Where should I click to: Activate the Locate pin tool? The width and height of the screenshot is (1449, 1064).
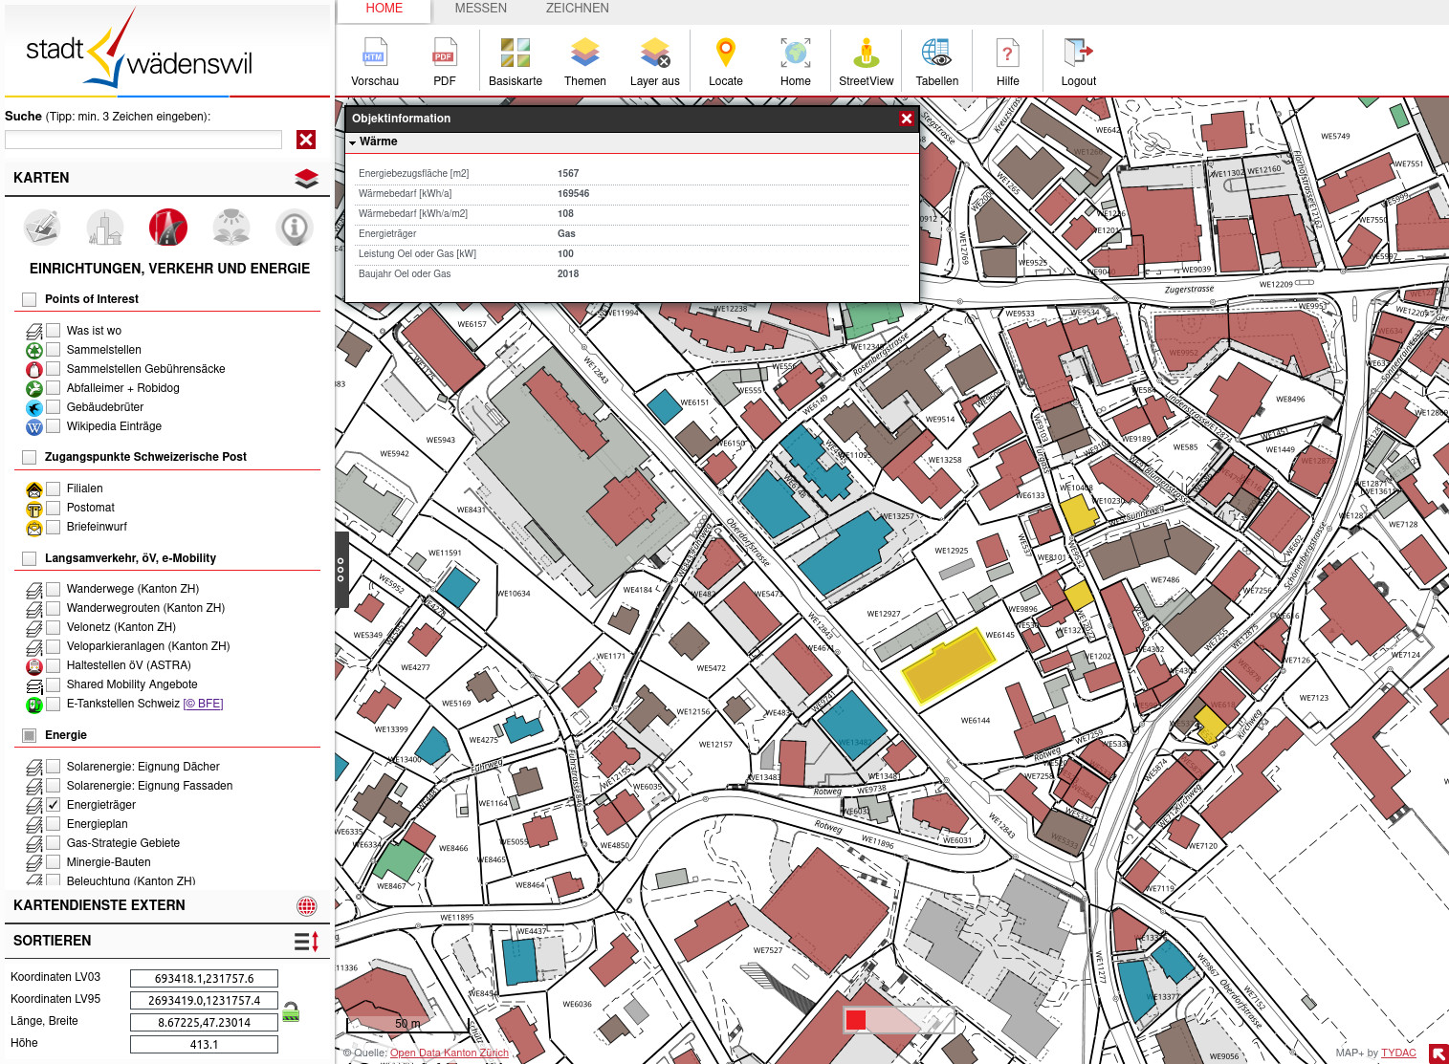[x=726, y=62]
